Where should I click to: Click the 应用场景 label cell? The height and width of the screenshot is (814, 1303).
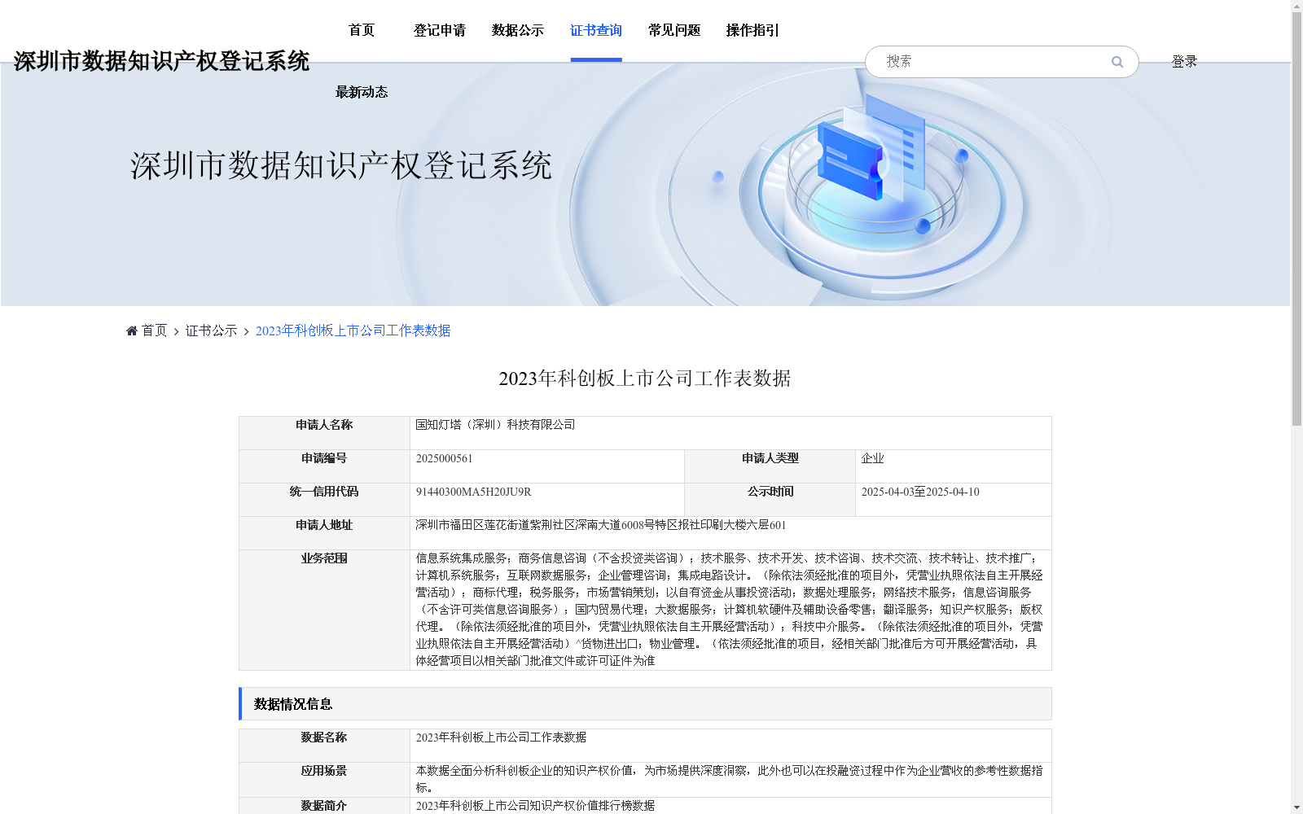(324, 779)
